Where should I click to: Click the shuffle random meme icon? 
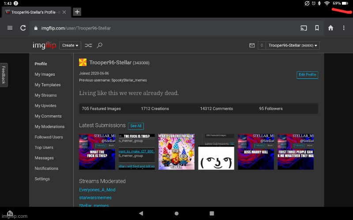point(88,45)
